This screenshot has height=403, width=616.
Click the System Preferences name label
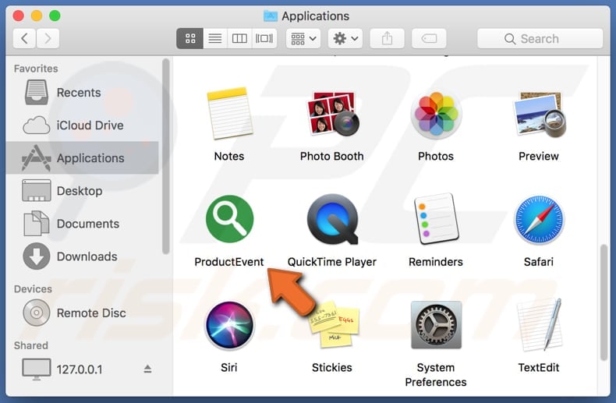[x=436, y=375]
